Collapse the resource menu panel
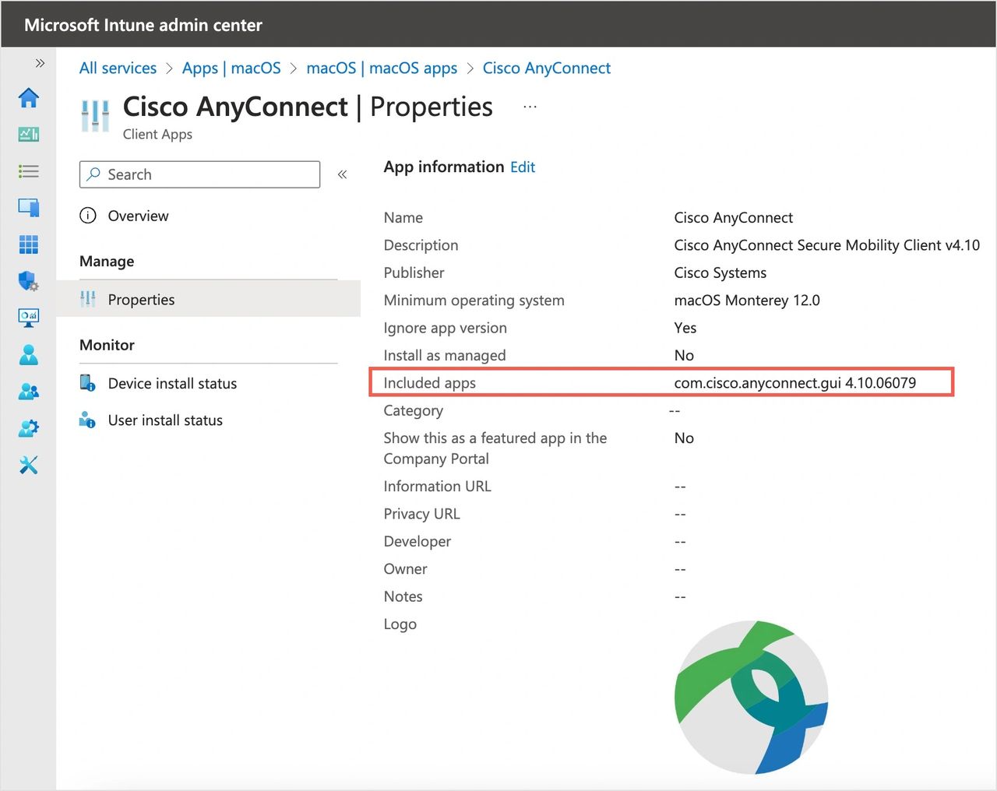The height and width of the screenshot is (791, 997). pyautogui.click(x=342, y=174)
